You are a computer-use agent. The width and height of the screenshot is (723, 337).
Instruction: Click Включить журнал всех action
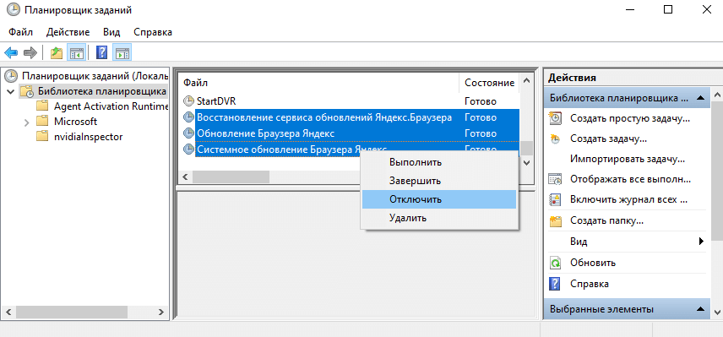tap(629, 199)
